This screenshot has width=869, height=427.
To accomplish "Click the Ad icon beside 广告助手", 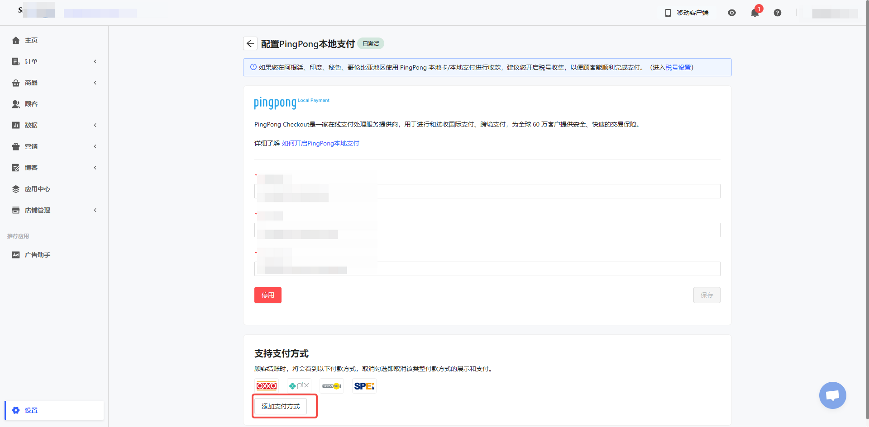I will tap(16, 255).
